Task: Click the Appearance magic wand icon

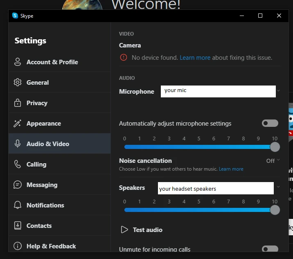Action: tap(18, 123)
